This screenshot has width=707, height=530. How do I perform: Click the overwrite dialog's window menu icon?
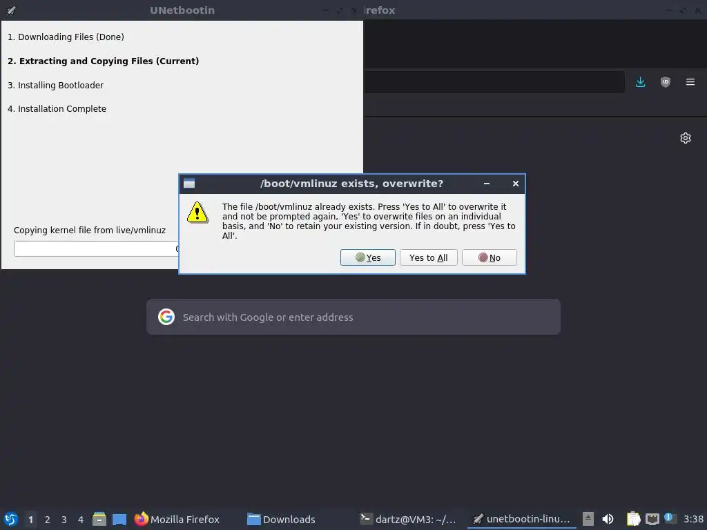coord(189,184)
